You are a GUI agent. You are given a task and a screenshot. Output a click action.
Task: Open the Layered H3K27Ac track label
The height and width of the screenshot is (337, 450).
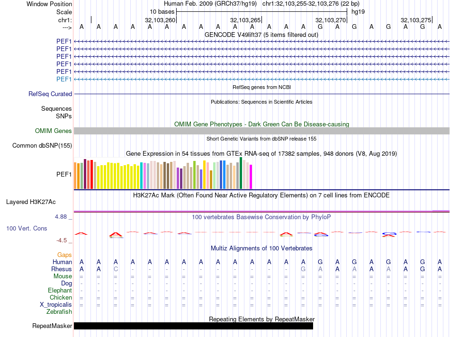(x=31, y=202)
